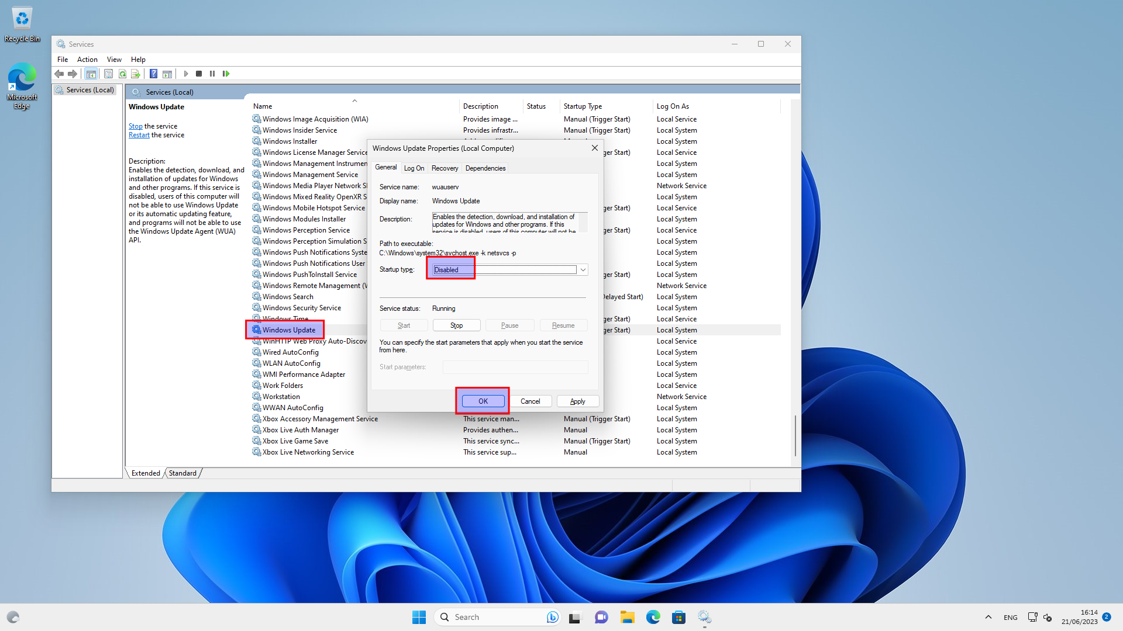Click the services list vertical scrollbar thumb

795,436
